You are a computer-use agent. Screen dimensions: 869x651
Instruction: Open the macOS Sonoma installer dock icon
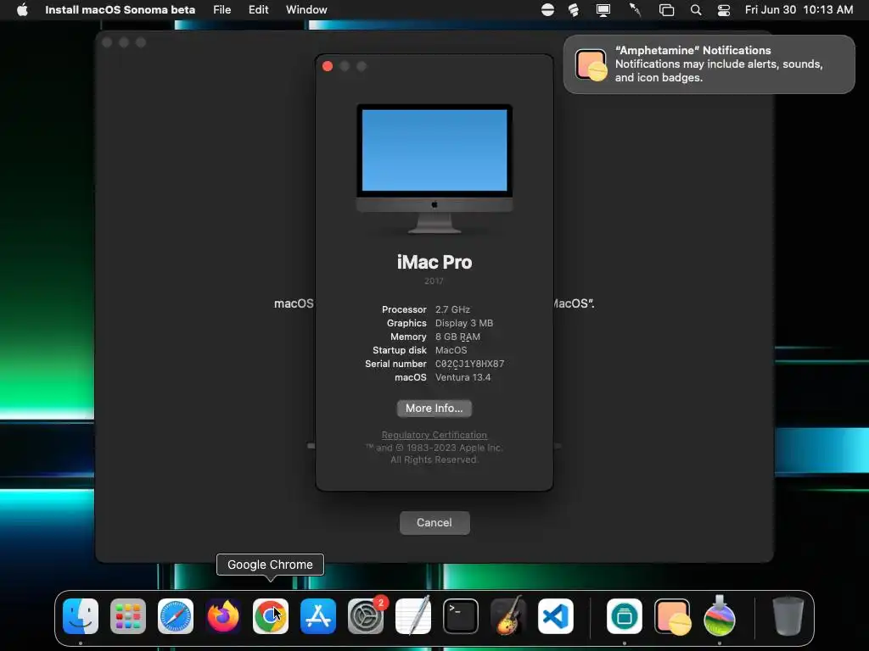point(720,616)
